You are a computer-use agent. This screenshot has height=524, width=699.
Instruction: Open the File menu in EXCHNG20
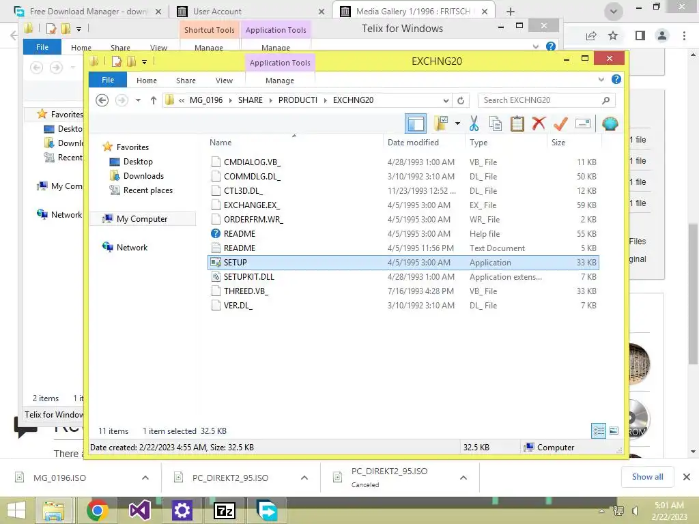[108, 80]
